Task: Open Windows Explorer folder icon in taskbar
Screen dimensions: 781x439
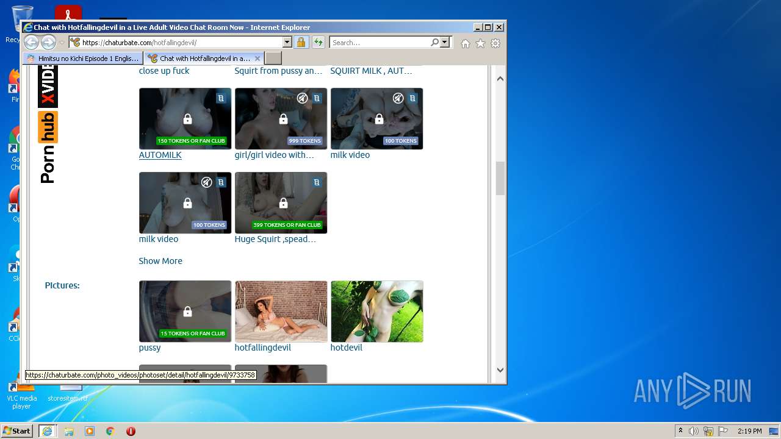Action: pos(69,431)
